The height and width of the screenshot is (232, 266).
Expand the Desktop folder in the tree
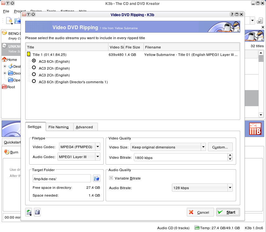pyautogui.click(x=5, y=66)
